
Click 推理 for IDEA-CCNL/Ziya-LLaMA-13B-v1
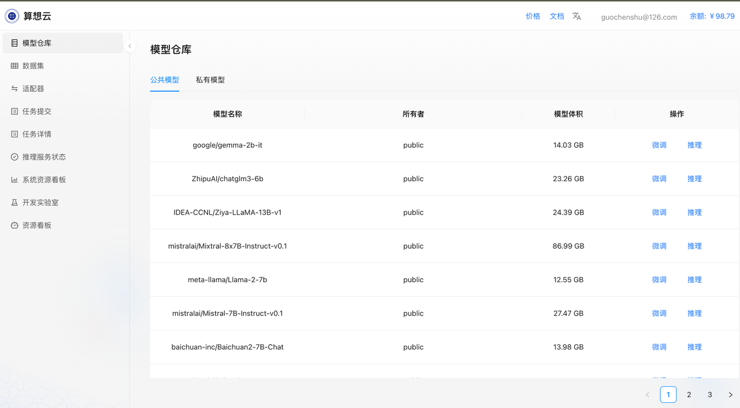pyautogui.click(x=694, y=212)
